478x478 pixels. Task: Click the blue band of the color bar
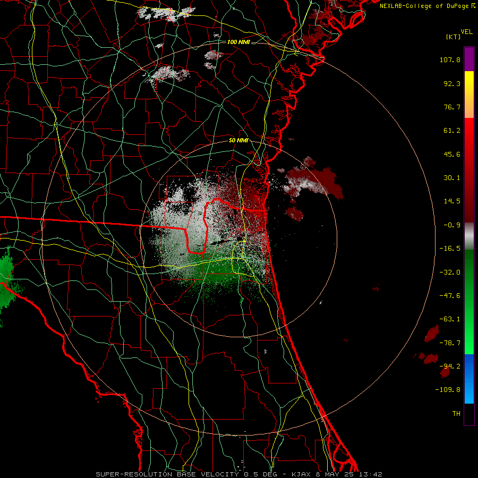[x=469, y=379]
